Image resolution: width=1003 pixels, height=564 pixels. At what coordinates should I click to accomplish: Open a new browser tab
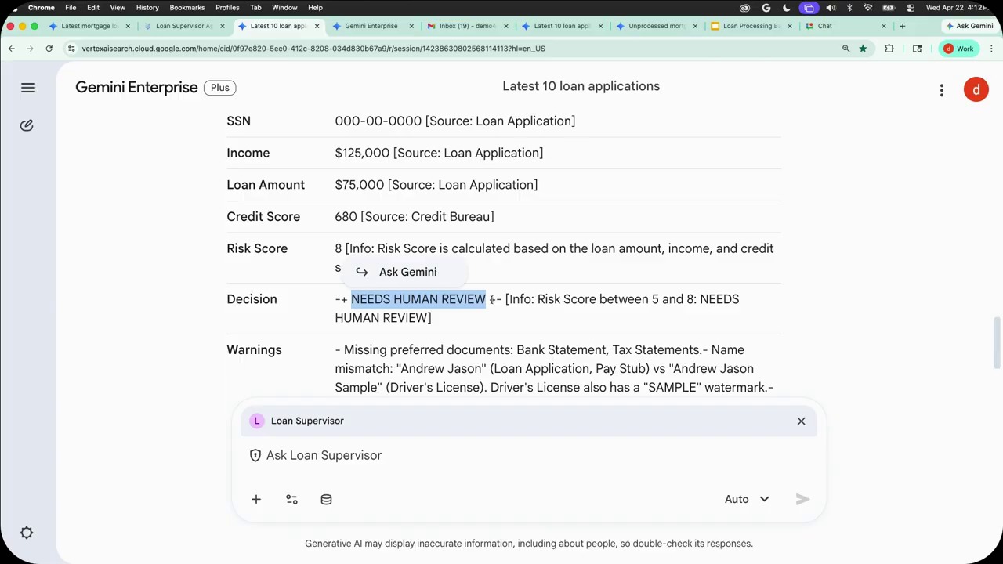903,26
